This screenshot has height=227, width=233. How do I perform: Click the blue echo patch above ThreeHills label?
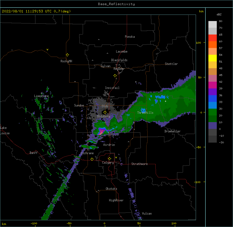click(x=143, y=110)
